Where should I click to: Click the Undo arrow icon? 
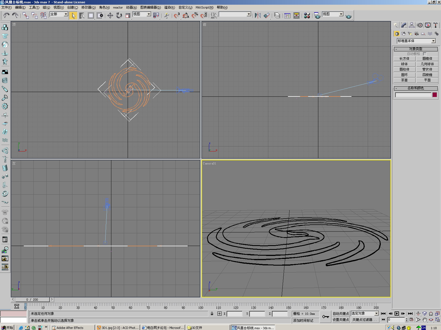(x=6, y=15)
